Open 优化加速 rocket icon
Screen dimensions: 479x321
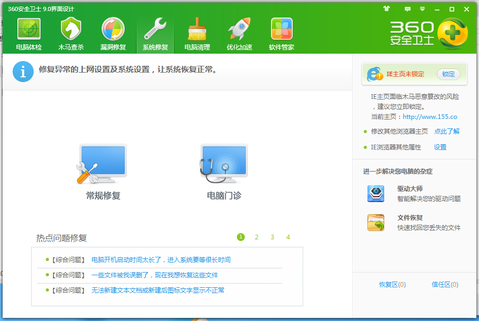click(239, 29)
